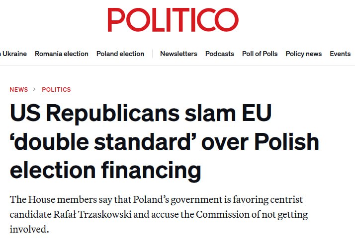The height and width of the screenshot is (243, 355).
Task: Click 'election financing' in the headline
Action: (105, 170)
